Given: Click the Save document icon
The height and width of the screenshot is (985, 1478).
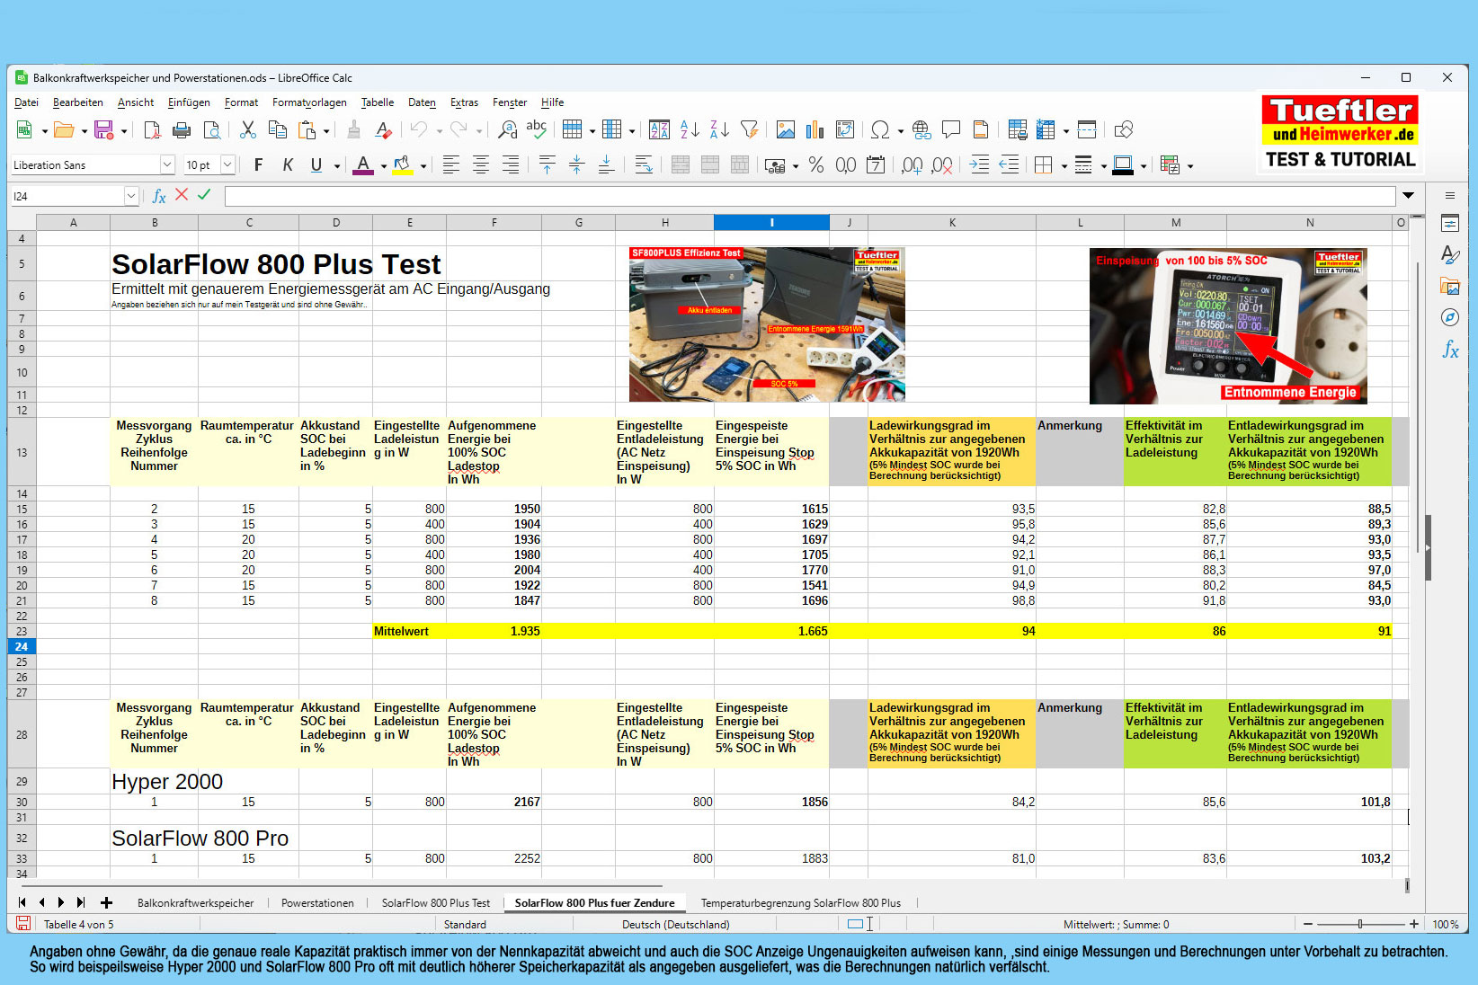Looking at the screenshot, I should tap(103, 130).
